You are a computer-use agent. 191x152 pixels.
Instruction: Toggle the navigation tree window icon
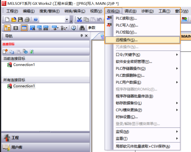pos(7,28)
